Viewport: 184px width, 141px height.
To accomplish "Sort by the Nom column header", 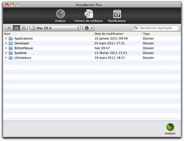I will tap(48, 34).
